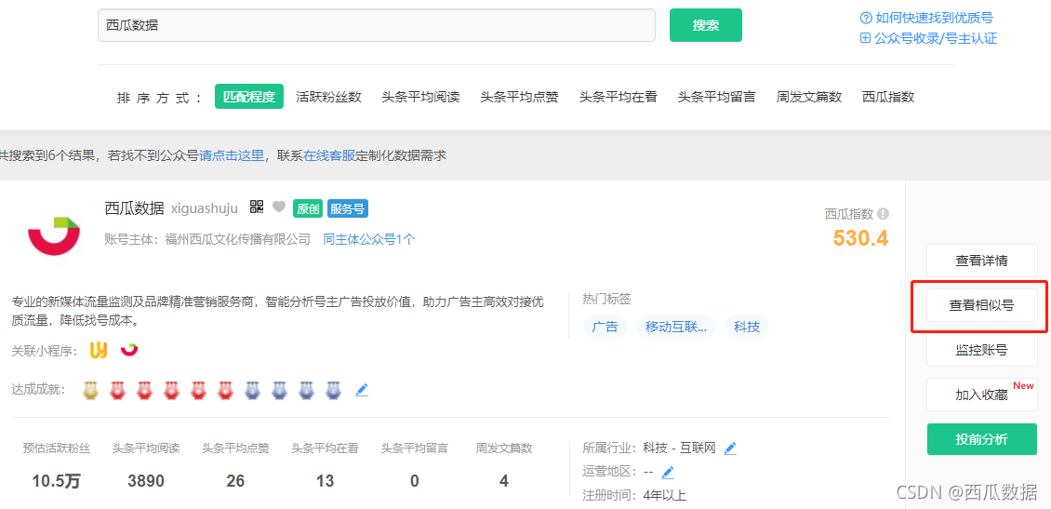Screen dimensions: 1051x509
Task: Sort by 匹配程度
Action: click(x=249, y=97)
